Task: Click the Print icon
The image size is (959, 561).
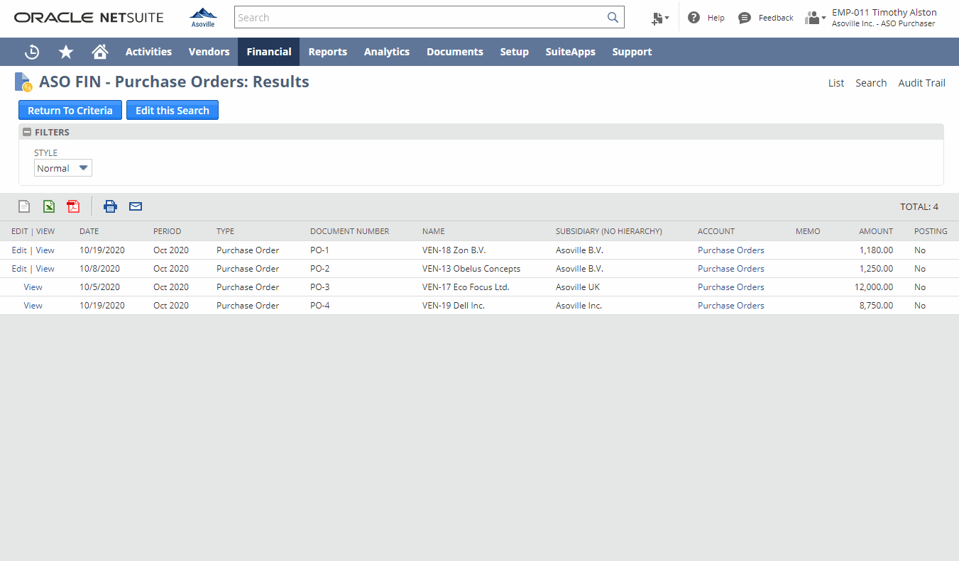Action: tap(110, 206)
